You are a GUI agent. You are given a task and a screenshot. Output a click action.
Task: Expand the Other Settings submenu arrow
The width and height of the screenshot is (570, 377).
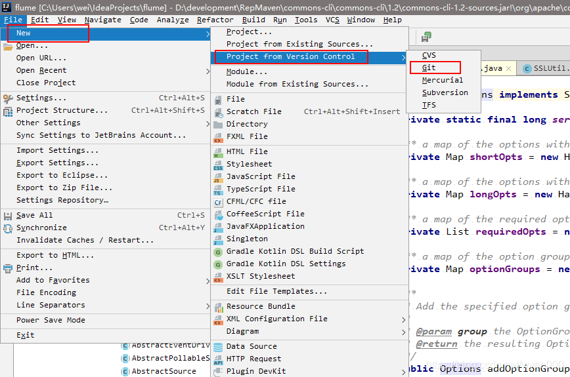[208, 124]
